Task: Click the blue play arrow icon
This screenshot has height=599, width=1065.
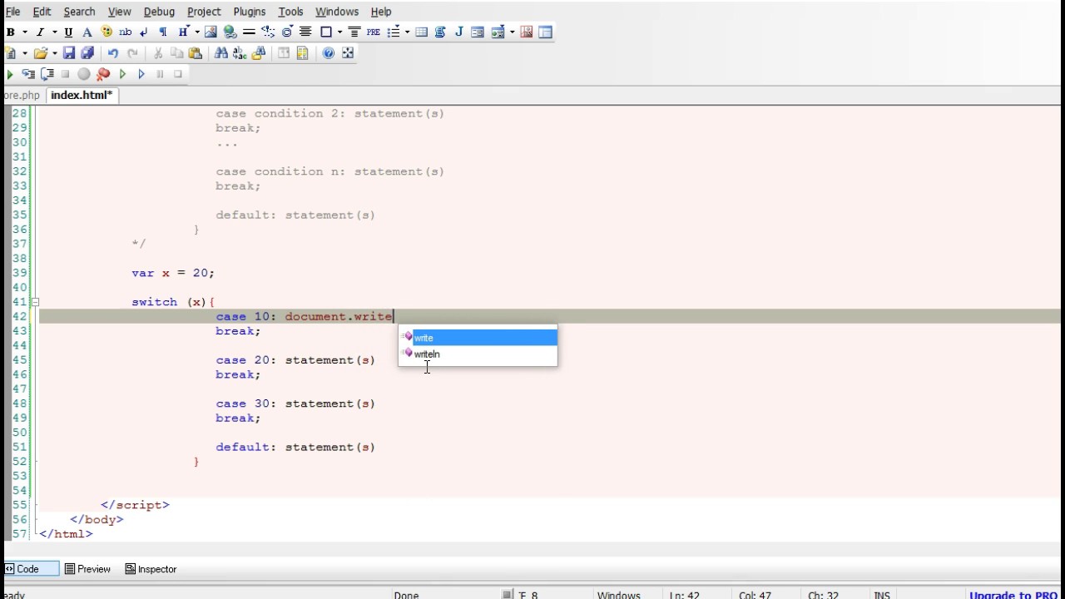Action: point(141,74)
